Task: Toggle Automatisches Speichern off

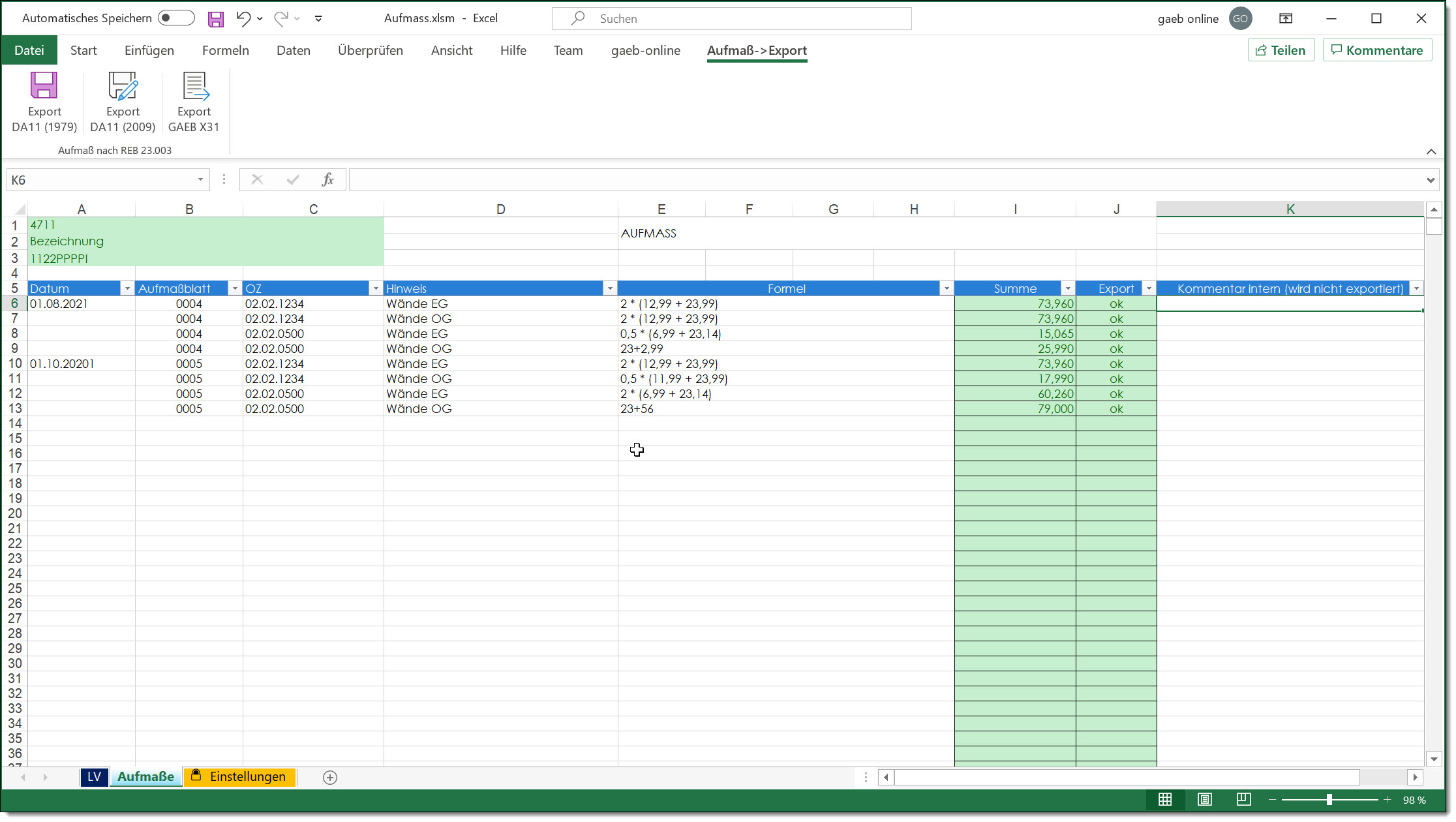Action: [175, 18]
